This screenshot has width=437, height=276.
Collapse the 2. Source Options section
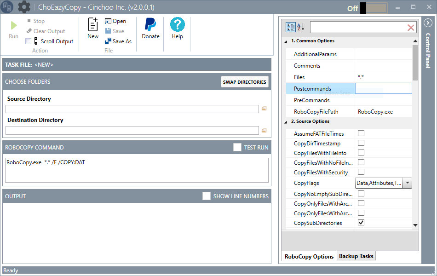click(286, 122)
